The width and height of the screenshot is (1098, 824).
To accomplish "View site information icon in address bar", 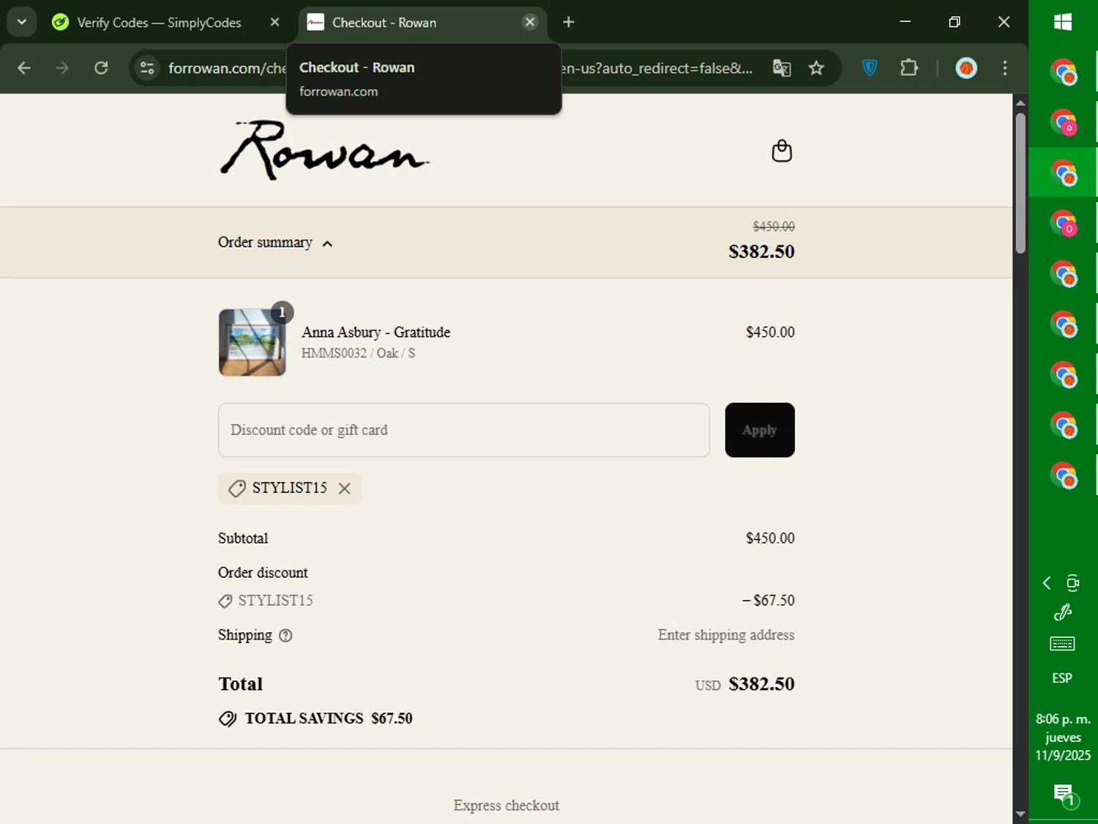I will [x=147, y=68].
